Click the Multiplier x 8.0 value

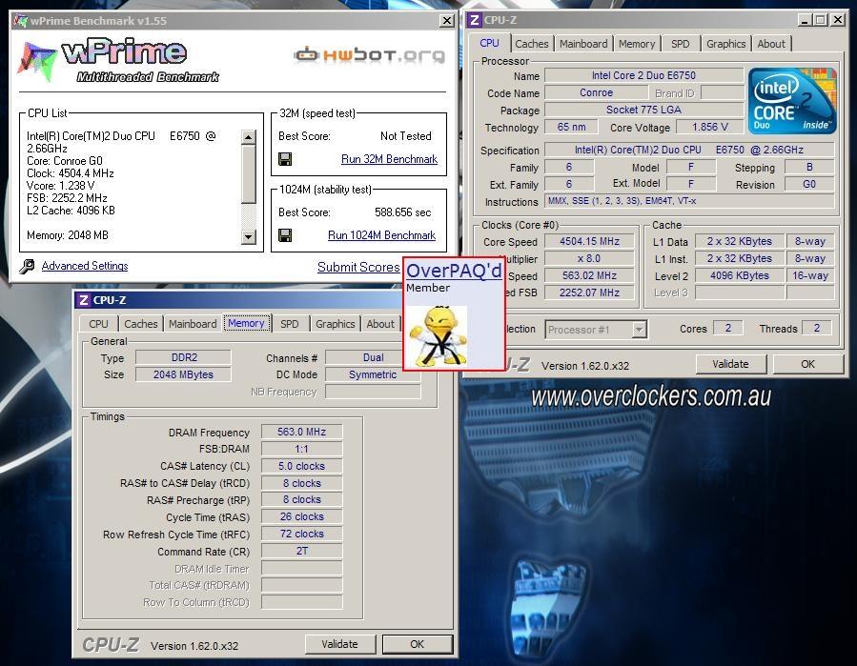tap(590, 258)
